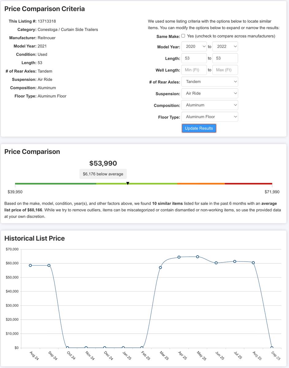The image size is (289, 368).
Task: Click the '$6,176 below average' badge
Action: click(x=103, y=174)
